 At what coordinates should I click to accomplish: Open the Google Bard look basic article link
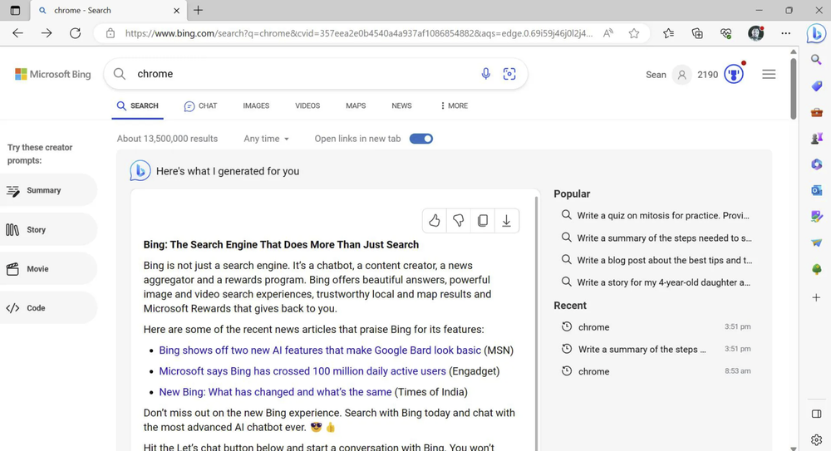click(x=320, y=351)
